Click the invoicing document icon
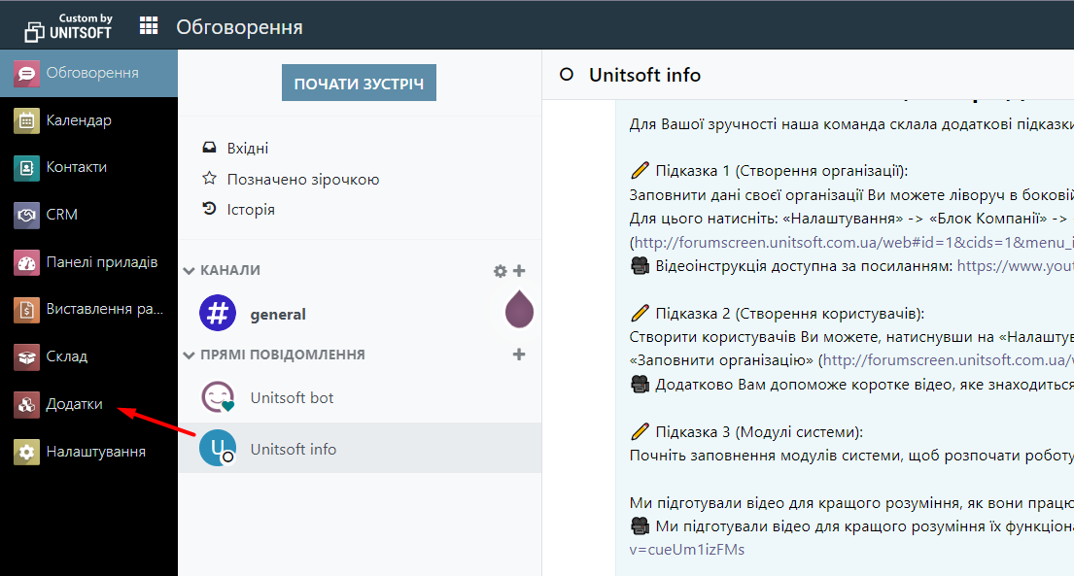 click(x=26, y=310)
